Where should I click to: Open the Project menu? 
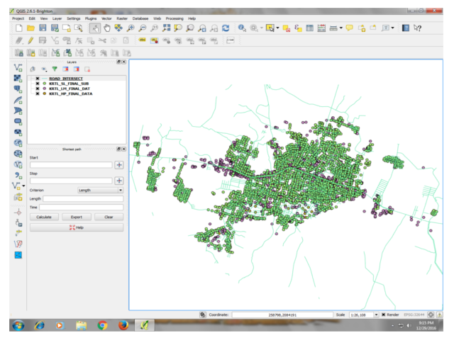pyautogui.click(x=18, y=18)
